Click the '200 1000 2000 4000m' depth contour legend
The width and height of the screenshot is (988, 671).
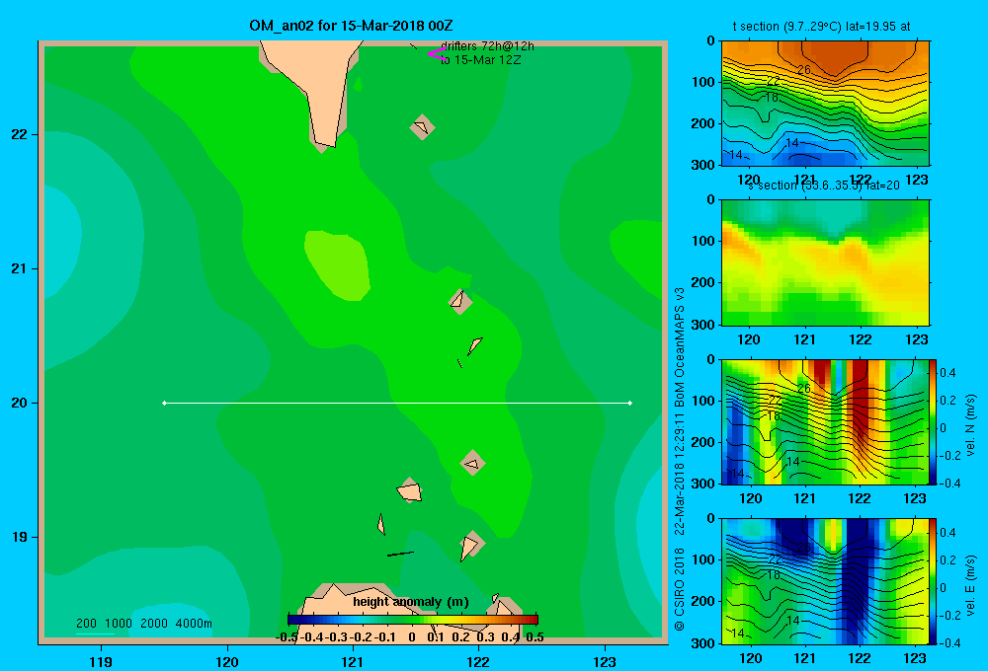143,624
